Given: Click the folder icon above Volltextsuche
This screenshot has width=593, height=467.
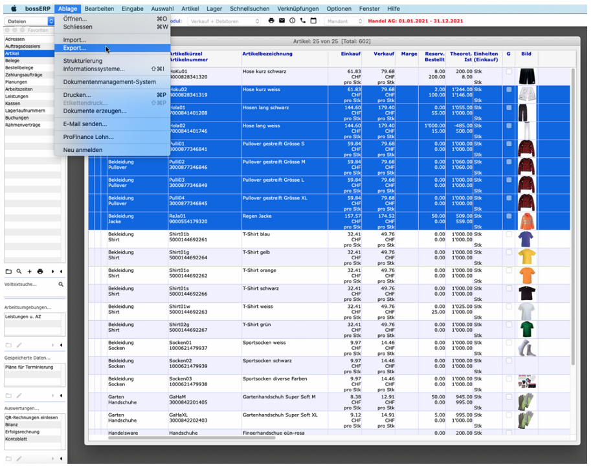Looking at the screenshot, I should tap(8, 272).
